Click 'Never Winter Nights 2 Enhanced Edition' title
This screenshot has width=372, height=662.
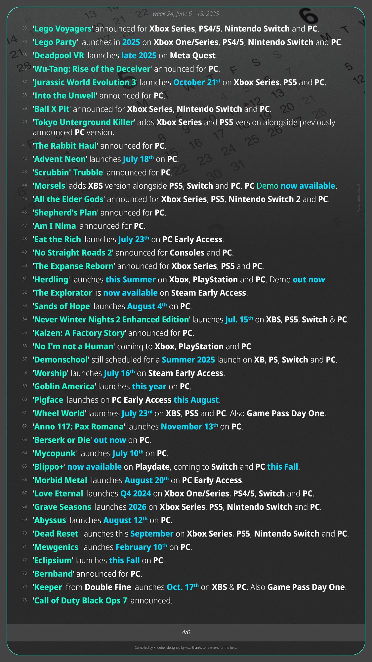click(x=111, y=320)
